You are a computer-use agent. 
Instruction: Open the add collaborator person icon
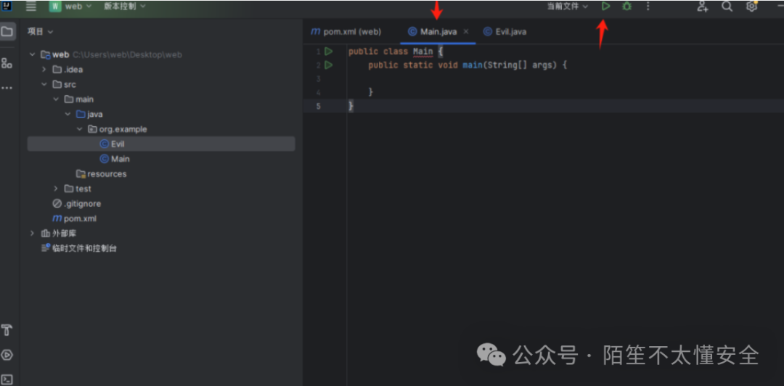(703, 7)
